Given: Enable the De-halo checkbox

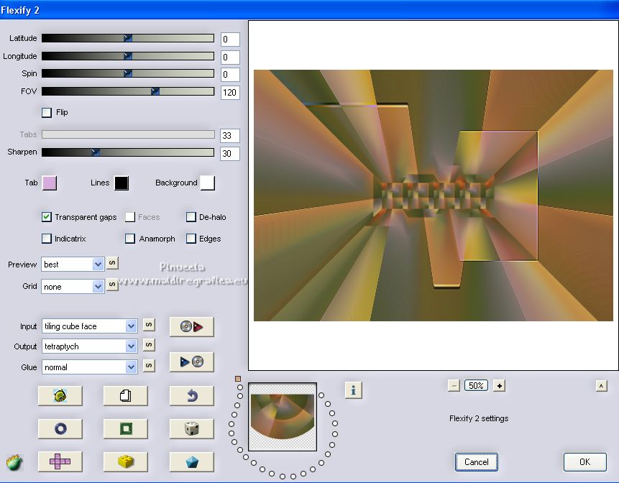Looking at the screenshot, I should [x=191, y=217].
